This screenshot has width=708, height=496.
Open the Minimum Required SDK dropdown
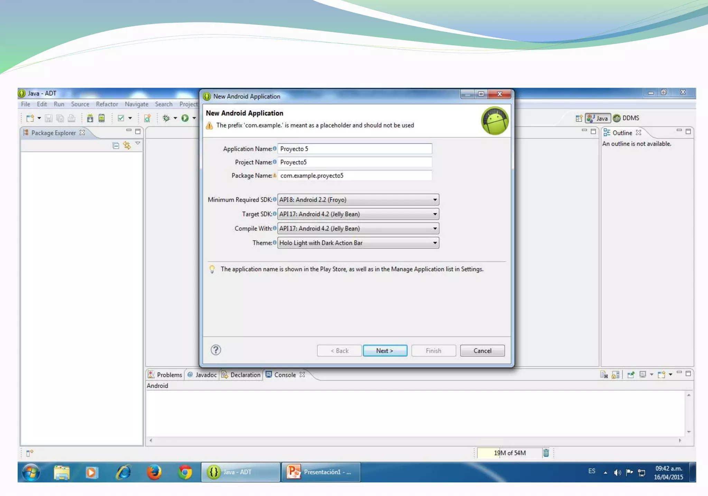pyautogui.click(x=358, y=200)
